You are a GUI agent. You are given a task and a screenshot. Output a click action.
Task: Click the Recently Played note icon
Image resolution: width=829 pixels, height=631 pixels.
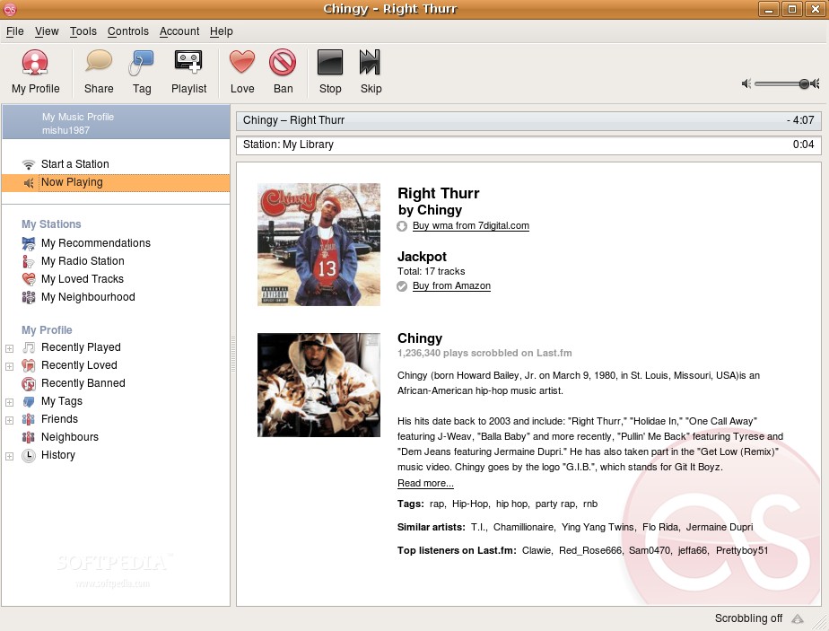[29, 347]
